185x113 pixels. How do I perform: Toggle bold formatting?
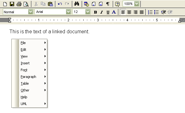(x=95, y=12)
